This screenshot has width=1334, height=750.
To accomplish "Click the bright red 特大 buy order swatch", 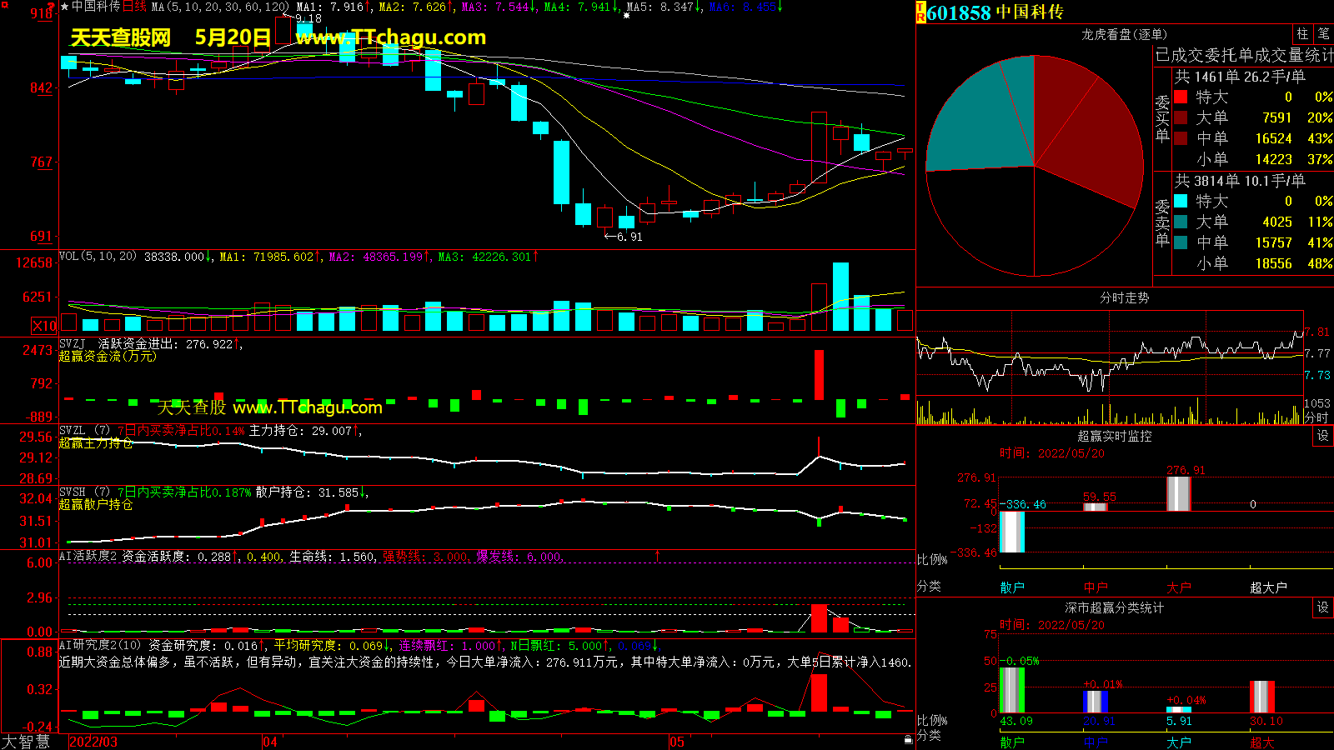I will point(1181,97).
